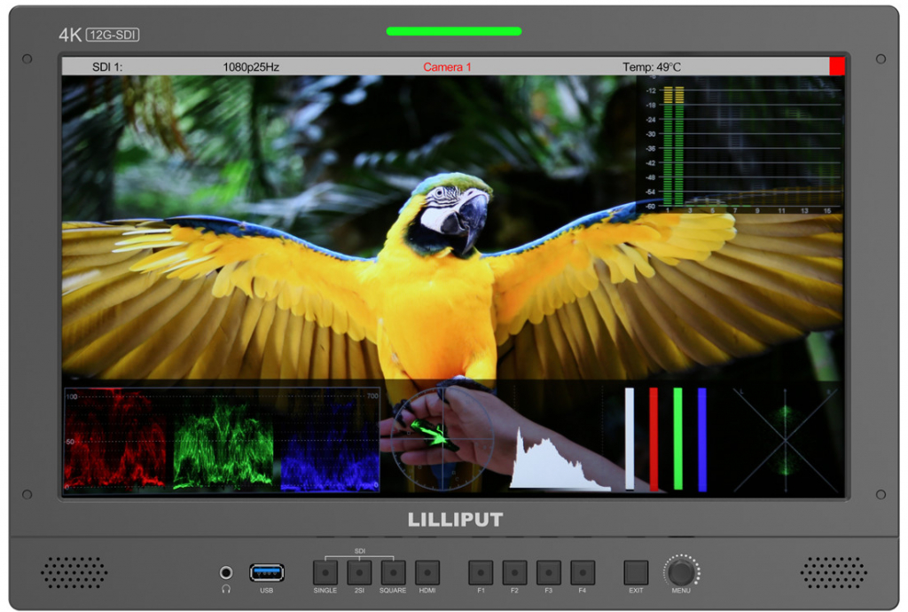Screen dimensions: 908x612
Task: Click the red tally square on screen
Action: point(837,66)
